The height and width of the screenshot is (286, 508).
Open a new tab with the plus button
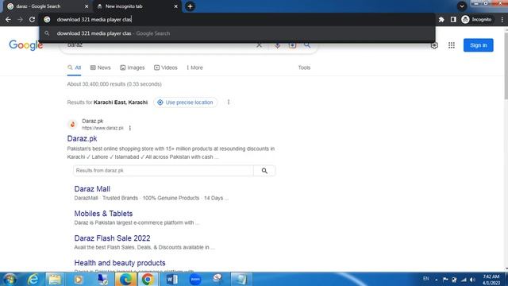click(x=190, y=6)
